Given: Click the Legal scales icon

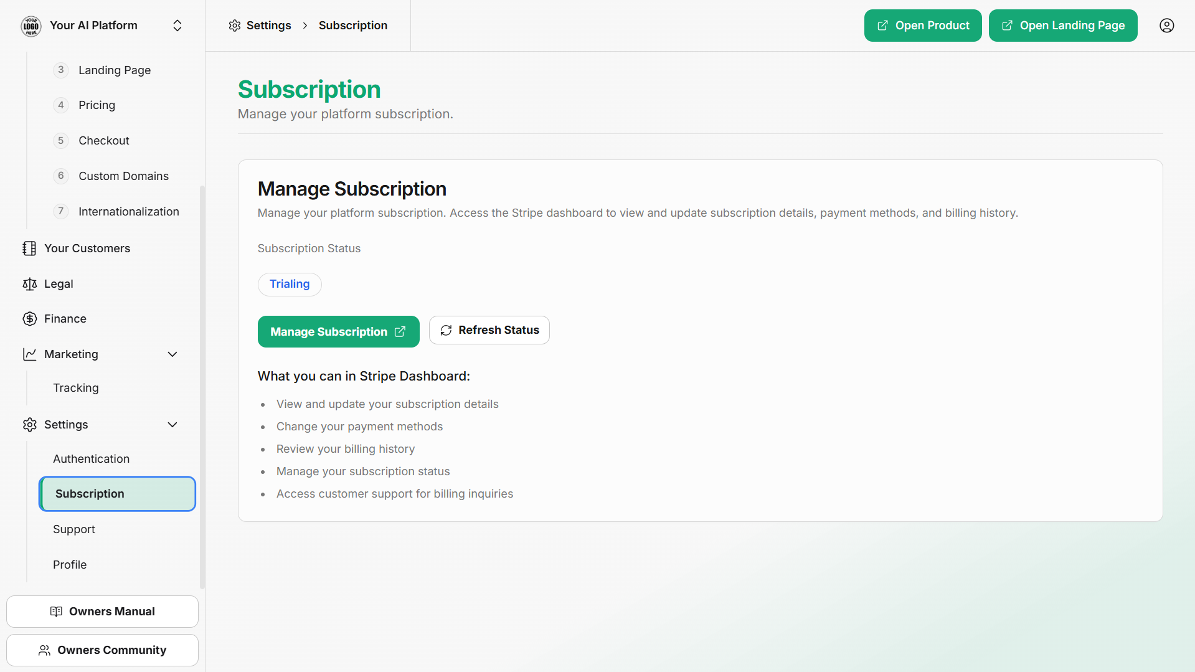Looking at the screenshot, I should coord(29,284).
